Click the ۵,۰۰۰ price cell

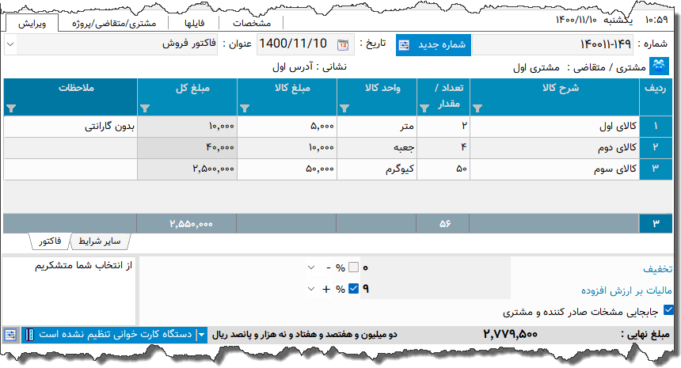tap(287, 127)
